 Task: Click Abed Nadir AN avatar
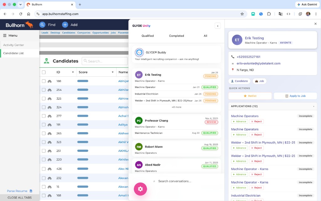coord(139,165)
